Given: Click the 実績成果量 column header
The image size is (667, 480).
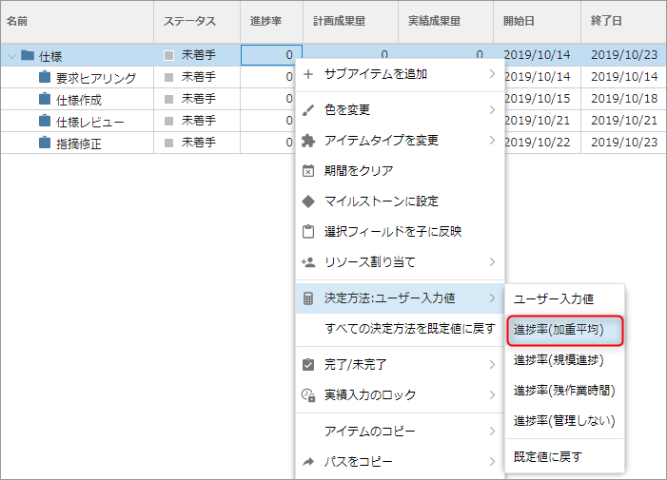Looking at the screenshot, I should tap(445, 21).
